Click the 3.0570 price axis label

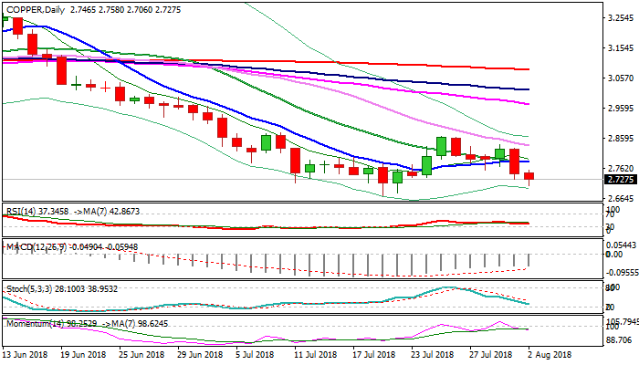(x=621, y=78)
